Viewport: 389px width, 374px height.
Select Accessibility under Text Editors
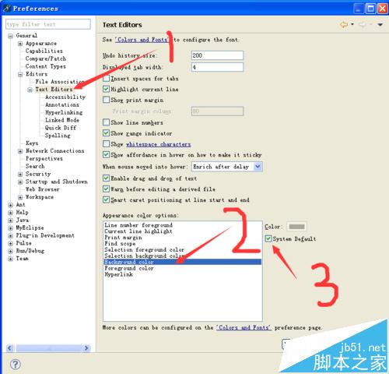pos(65,97)
